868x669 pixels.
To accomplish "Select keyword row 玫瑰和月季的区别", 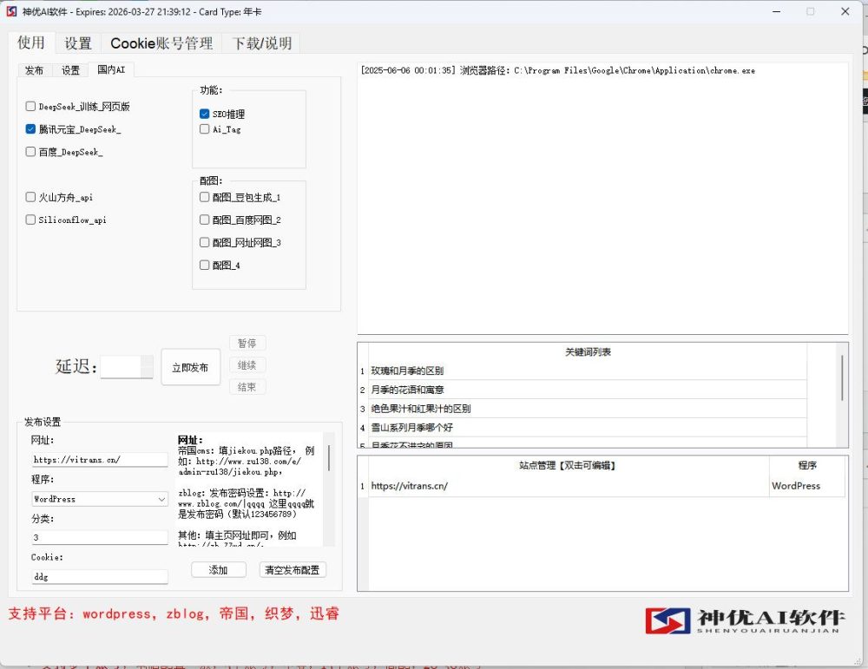I will coord(588,371).
